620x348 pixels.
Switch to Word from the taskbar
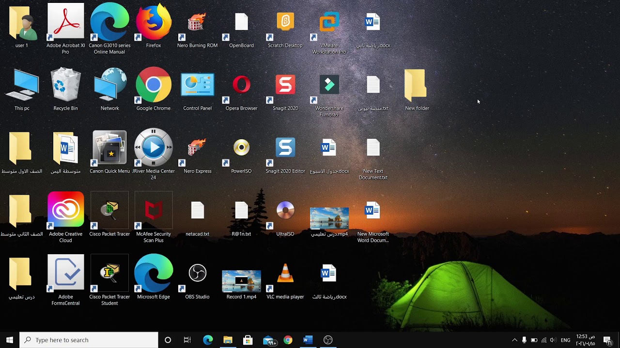coord(308,340)
